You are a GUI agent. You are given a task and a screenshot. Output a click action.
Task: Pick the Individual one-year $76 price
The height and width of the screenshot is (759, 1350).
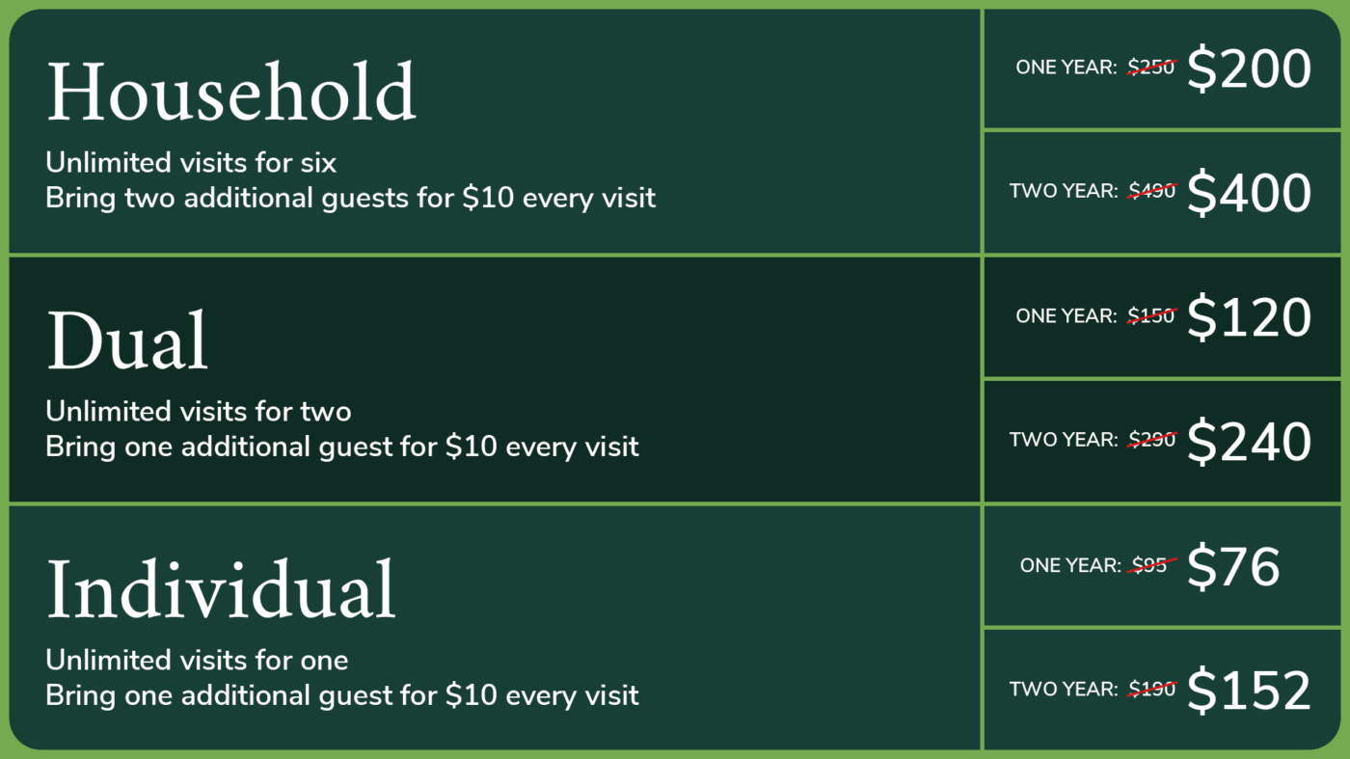(x=1233, y=566)
